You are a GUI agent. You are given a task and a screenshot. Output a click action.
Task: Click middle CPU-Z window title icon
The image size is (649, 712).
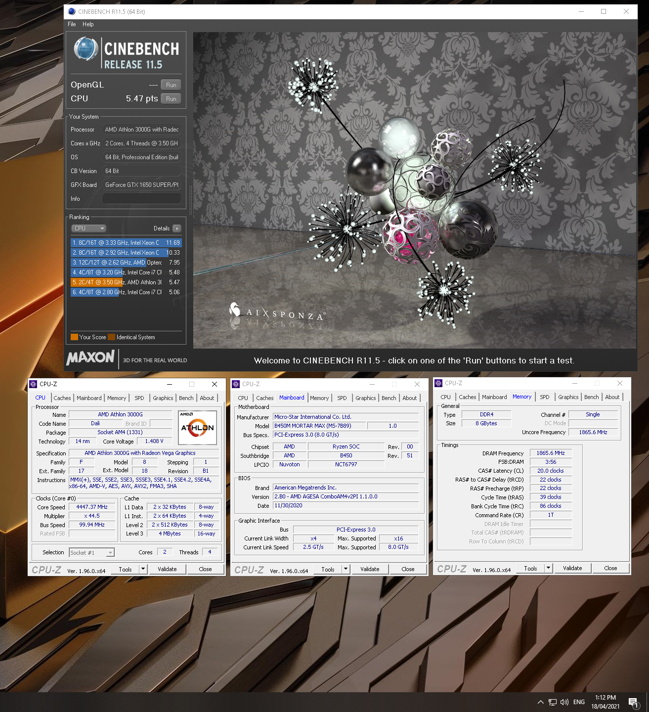click(x=236, y=384)
